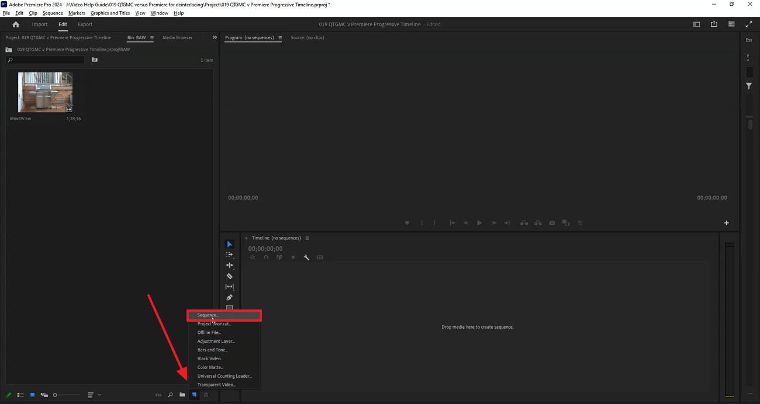Viewport: 760px width, 404px height.
Task: Select the Ripple Edit tool
Action: [229, 265]
